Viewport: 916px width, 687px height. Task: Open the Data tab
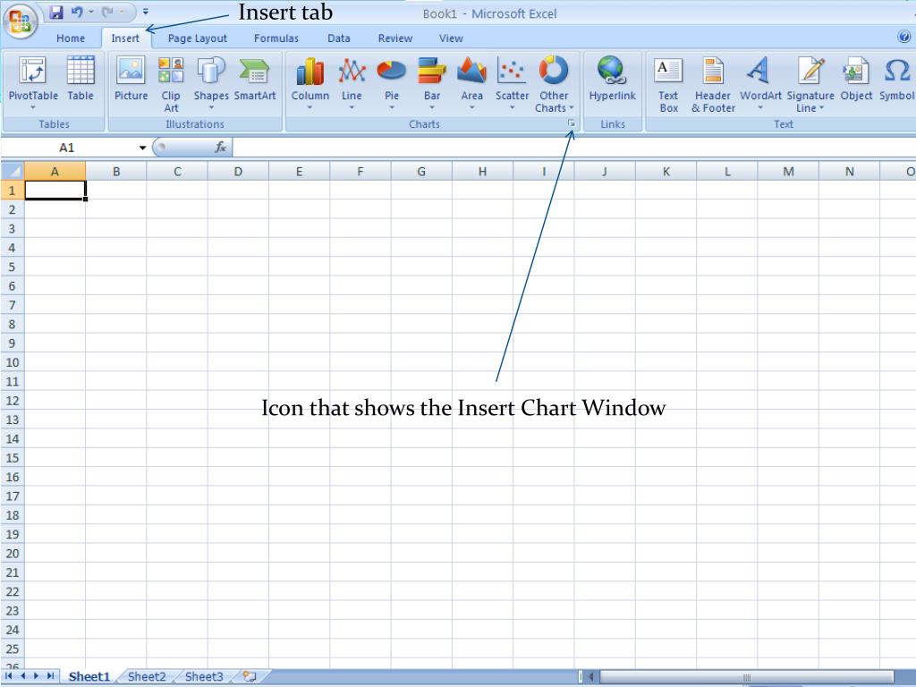(339, 38)
